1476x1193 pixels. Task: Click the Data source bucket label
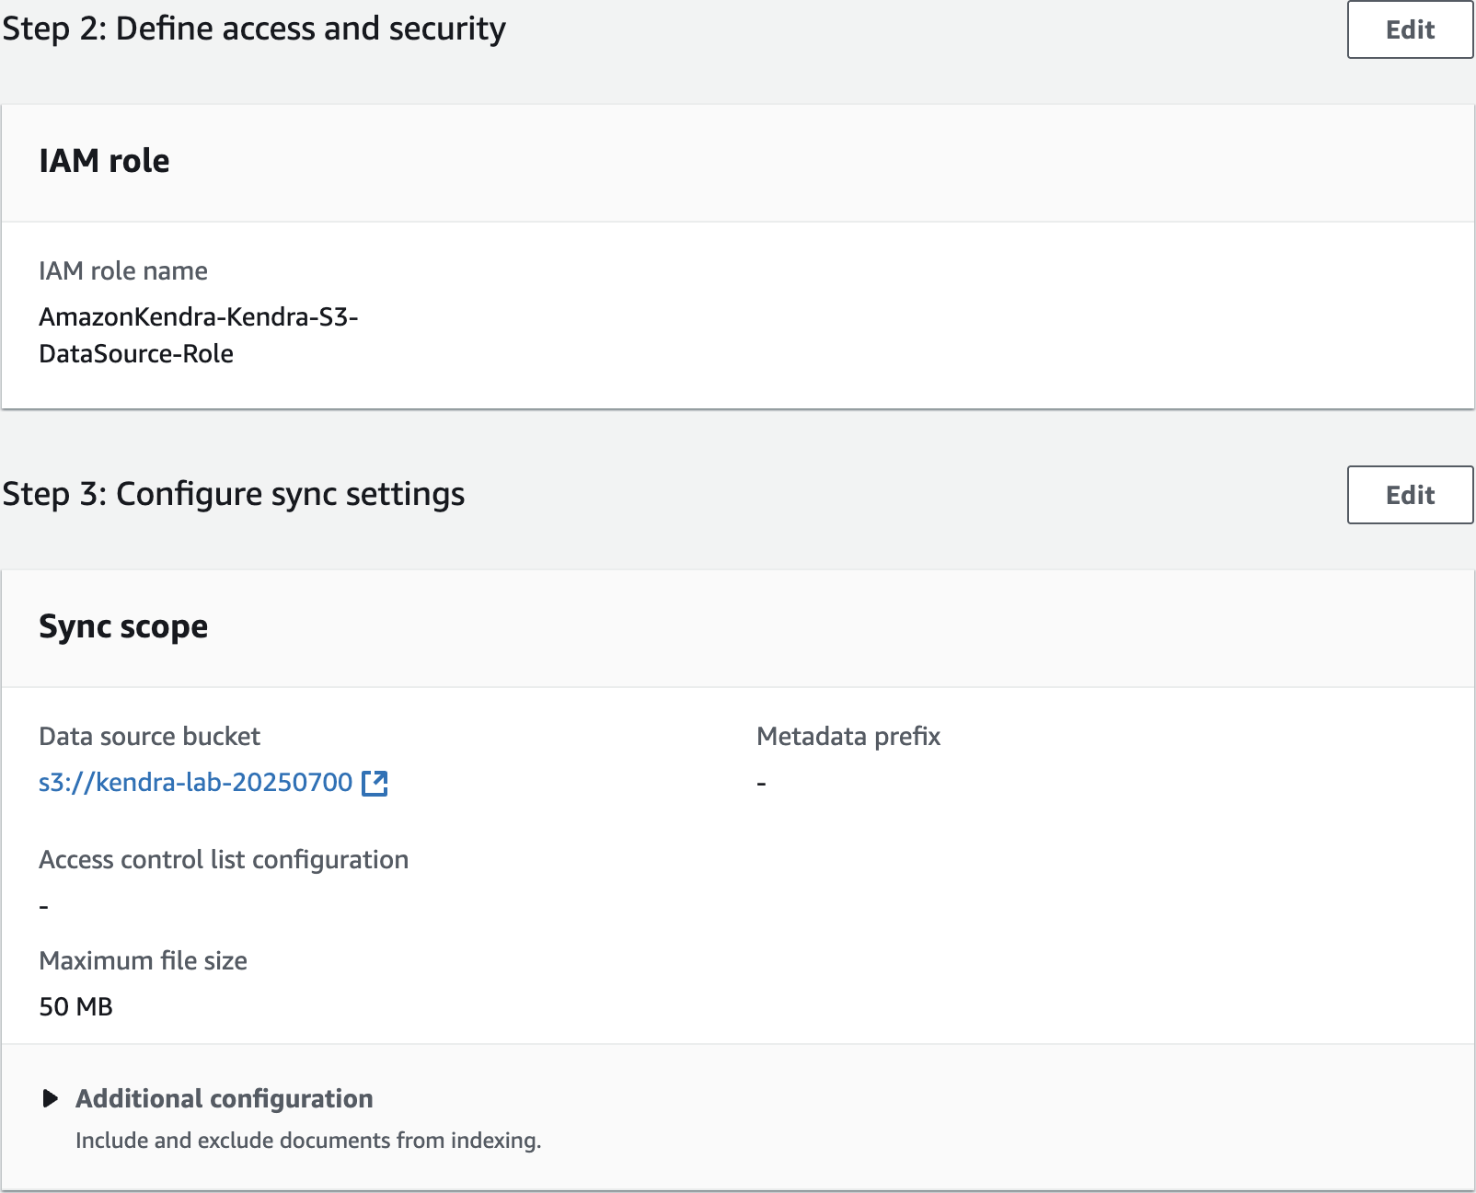tap(149, 737)
